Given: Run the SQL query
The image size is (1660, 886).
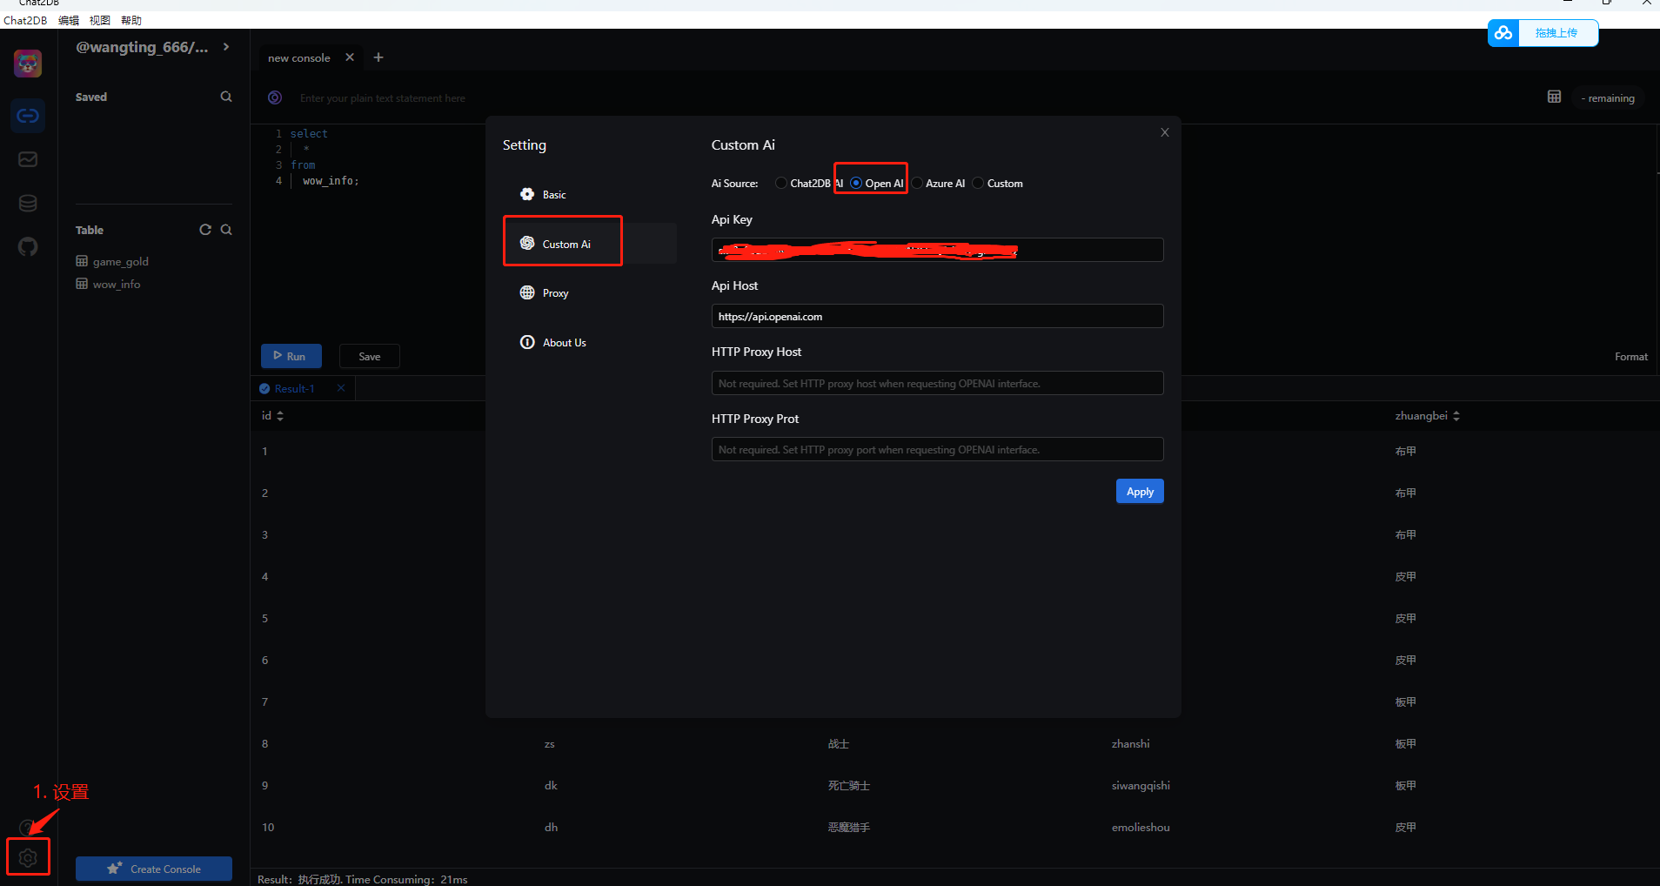Looking at the screenshot, I should click(291, 356).
